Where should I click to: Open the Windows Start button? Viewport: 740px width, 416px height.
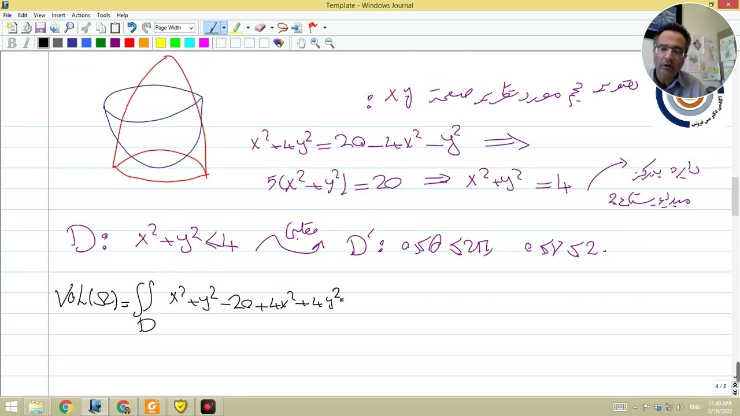tap(12, 407)
